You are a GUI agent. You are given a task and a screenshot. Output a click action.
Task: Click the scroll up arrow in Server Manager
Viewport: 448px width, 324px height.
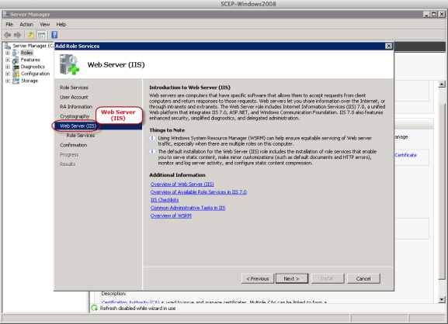point(442,84)
